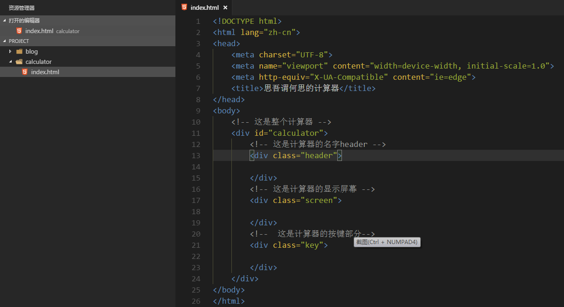Select the calculator folder in the sidebar
This screenshot has width=564, height=307.
click(37, 61)
